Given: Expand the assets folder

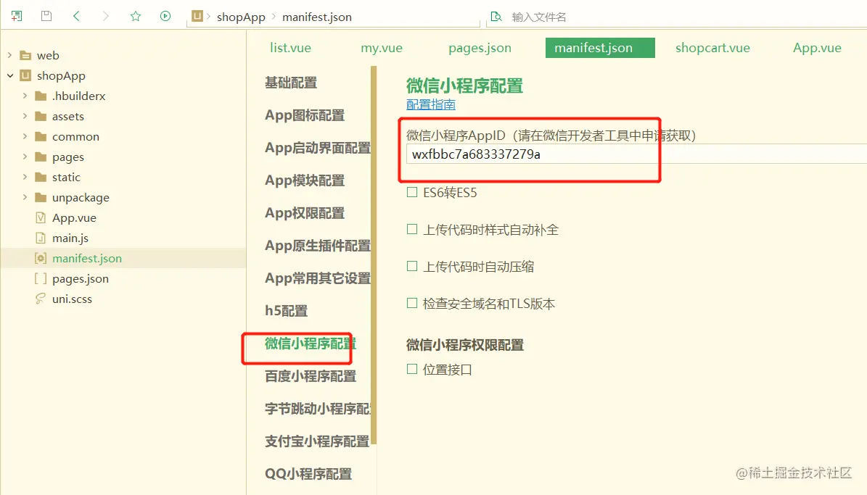Looking at the screenshot, I should click(x=25, y=116).
